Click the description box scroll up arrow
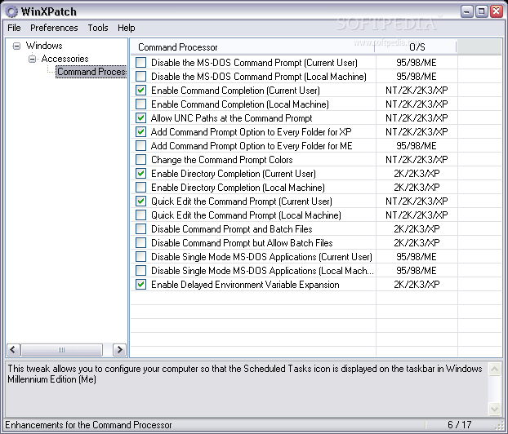This screenshot has height=434, width=508. click(x=494, y=369)
